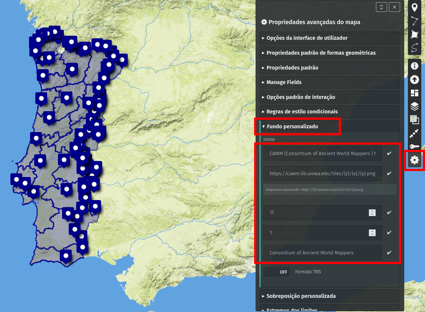Open the advanced settings gear icon
Image resolution: width=425 pixels, height=312 pixels.
[x=415, y=160]
